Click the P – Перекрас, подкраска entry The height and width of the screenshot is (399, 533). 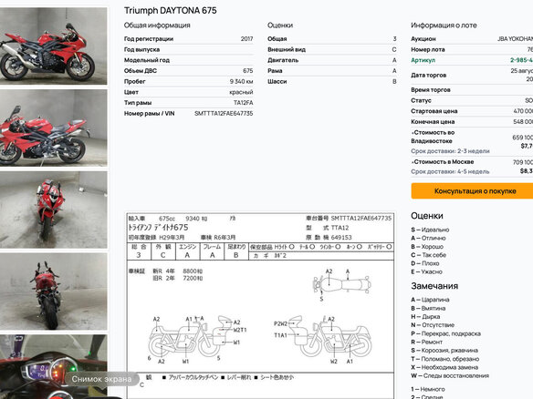click(x=445, y=333)
